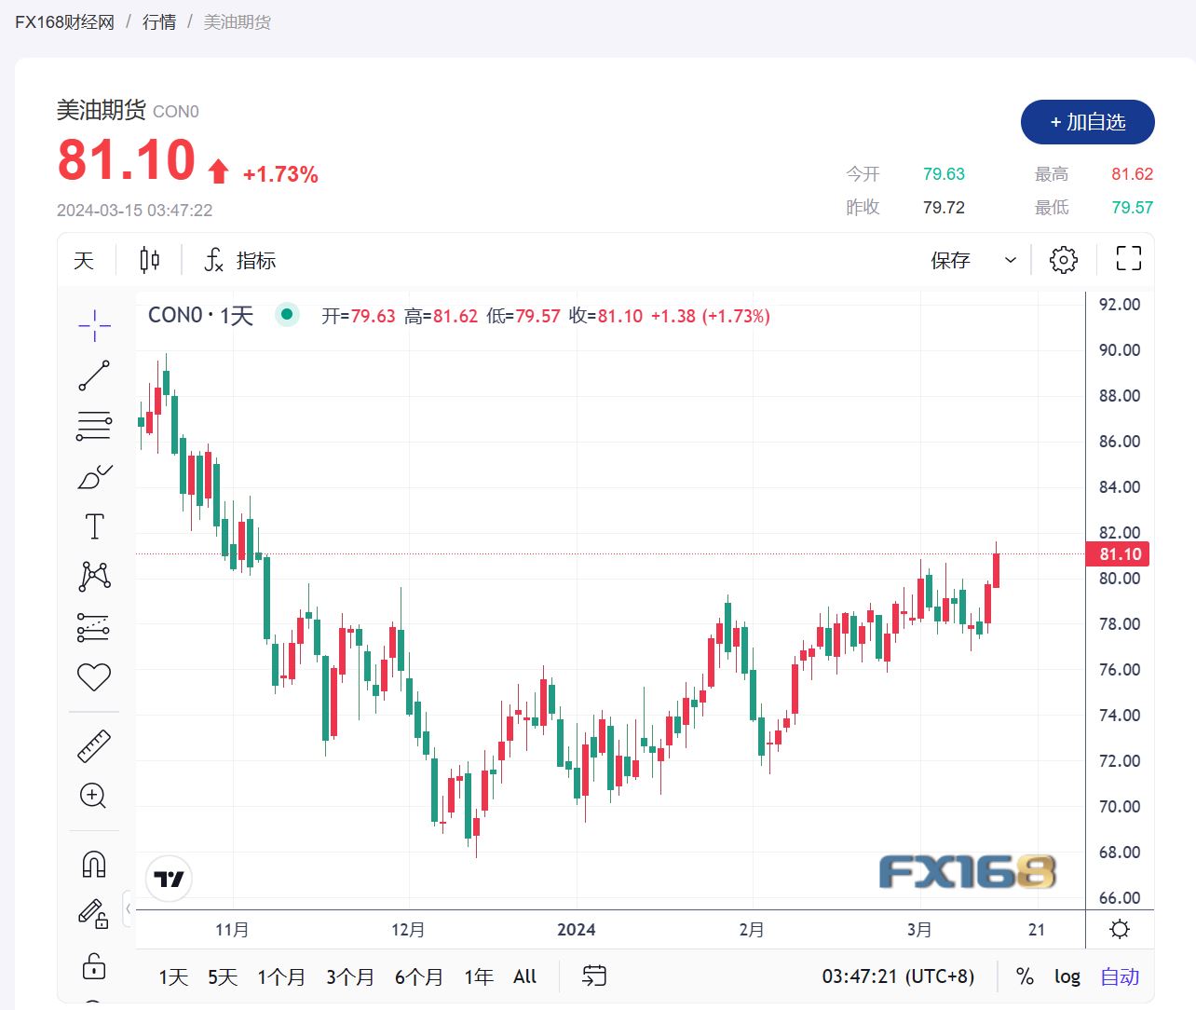
Task: Open chart settings gear icon
Action: 1063,260
